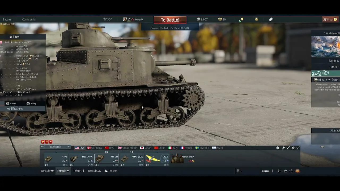Viewport: 340px width, 191px height.
Task: Open the list icon beside Squad
Action: [279, 171]
